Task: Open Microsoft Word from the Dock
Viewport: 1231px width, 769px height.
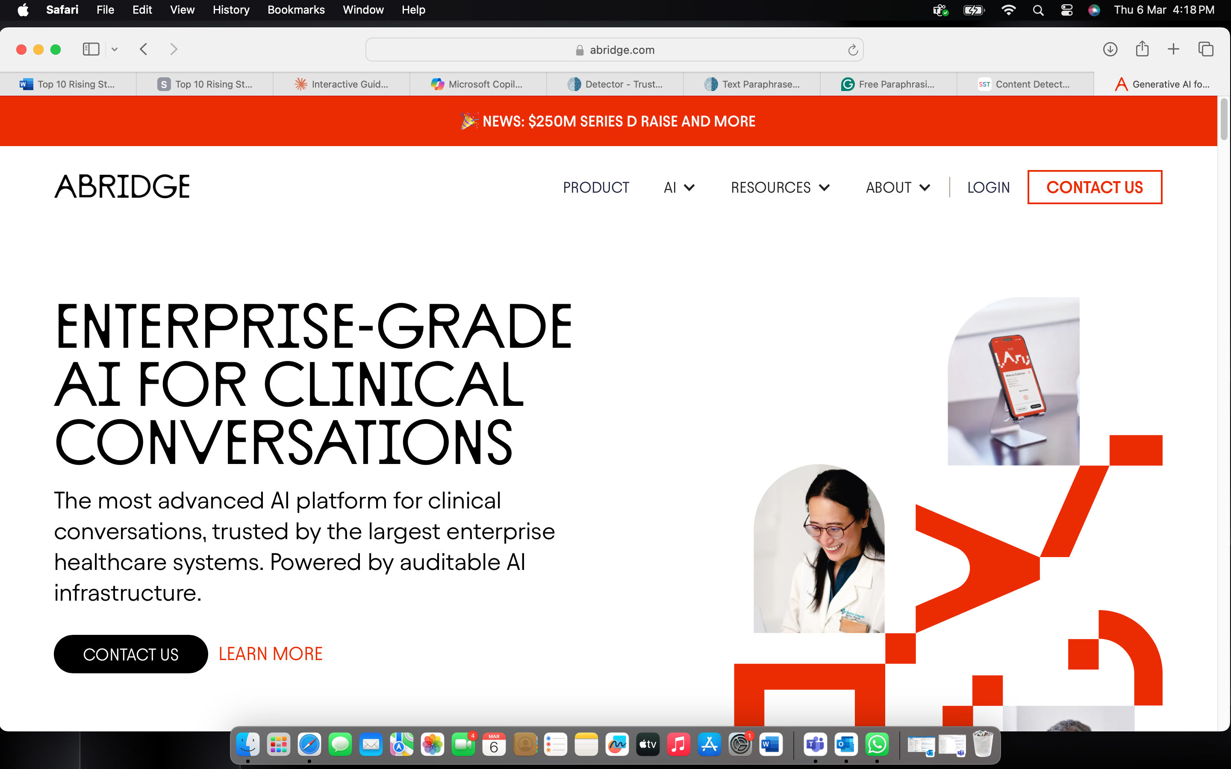Action: [771, 745]
